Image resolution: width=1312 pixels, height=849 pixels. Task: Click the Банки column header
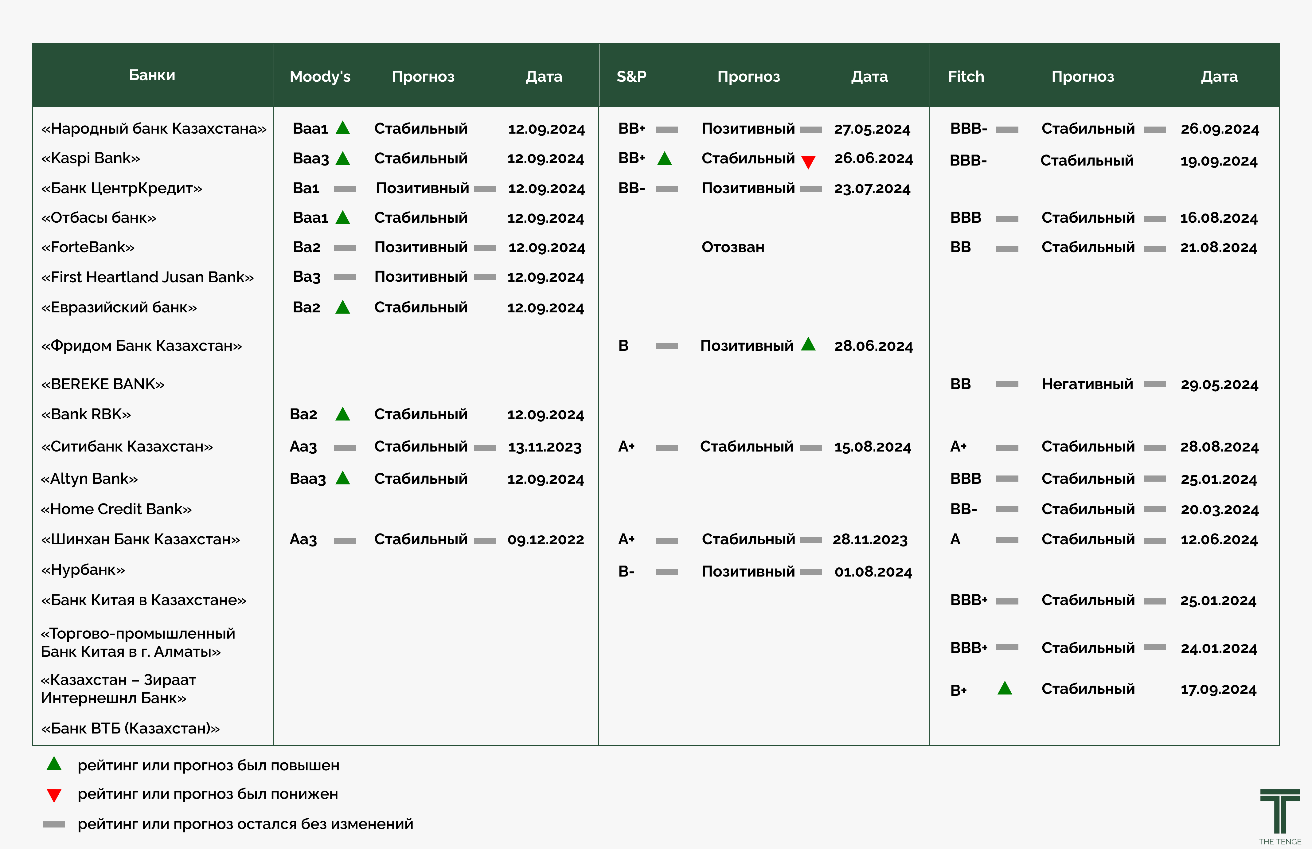point(152,75)
